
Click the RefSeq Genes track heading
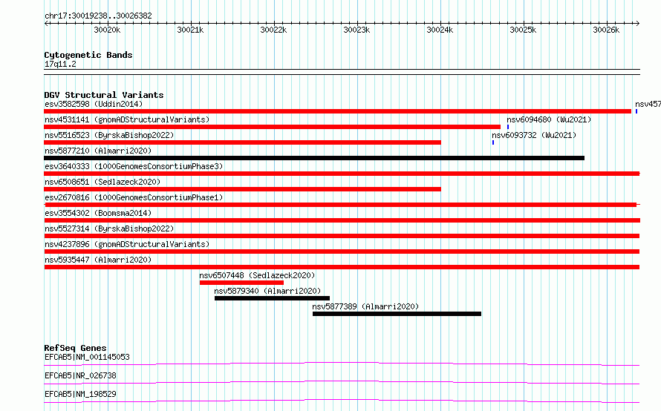tap(75, 348)
